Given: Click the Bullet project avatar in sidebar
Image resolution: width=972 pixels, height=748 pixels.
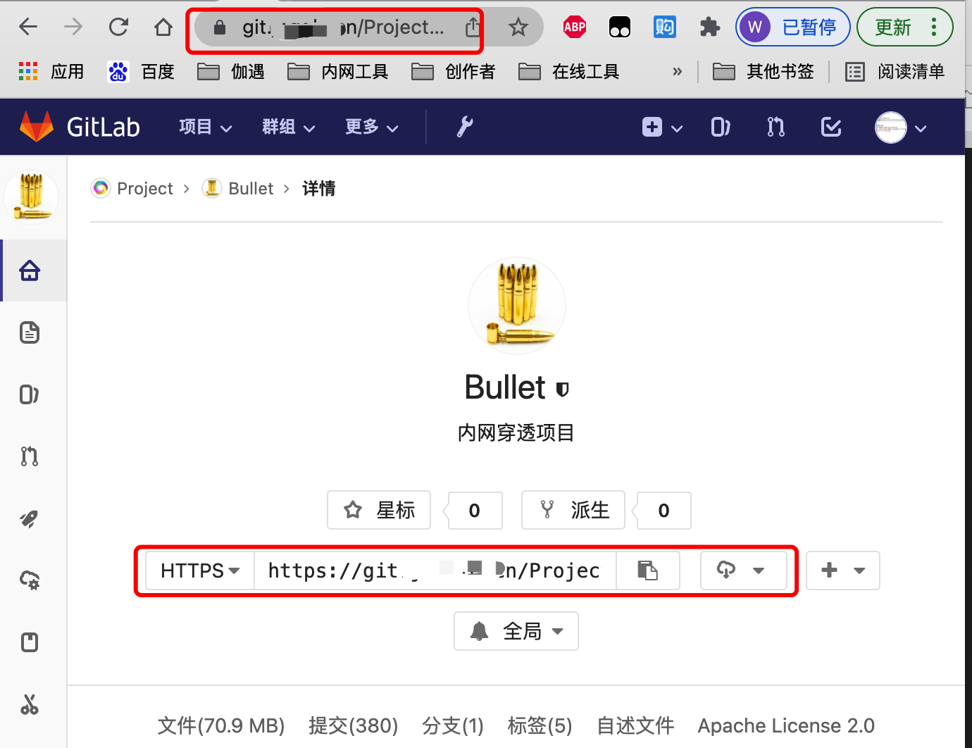Looking at the screenshot, I should point(31,197).
